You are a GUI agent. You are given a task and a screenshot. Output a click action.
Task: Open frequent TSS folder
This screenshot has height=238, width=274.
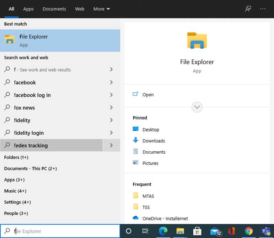pyautogui.click(x=146, y=207)
